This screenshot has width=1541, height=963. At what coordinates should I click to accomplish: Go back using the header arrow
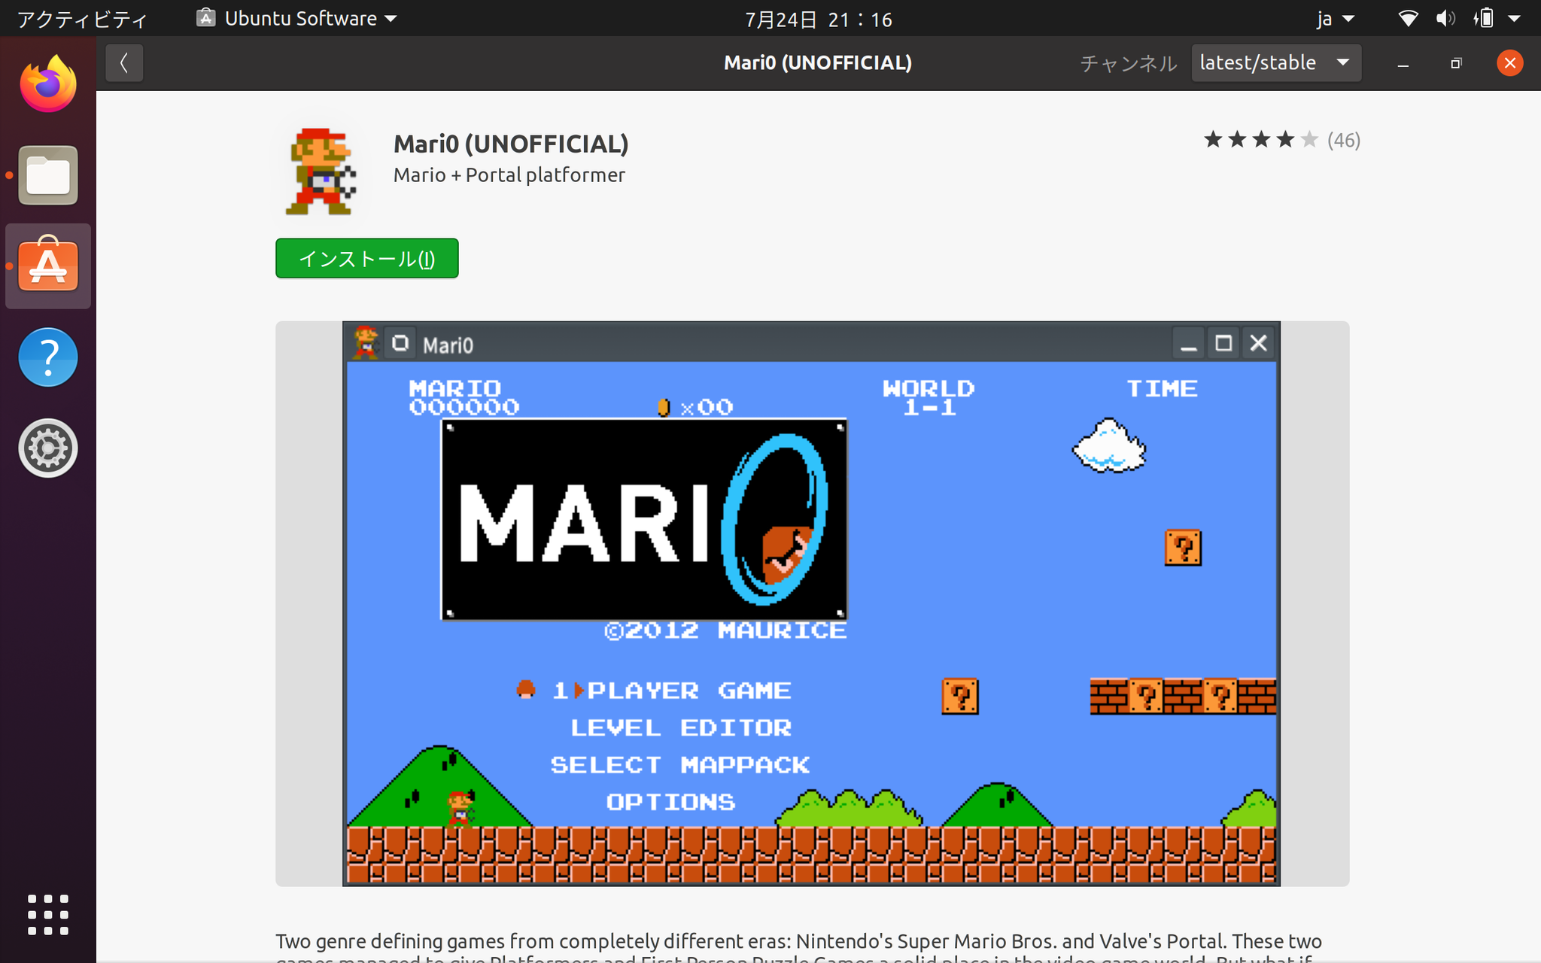124,63
